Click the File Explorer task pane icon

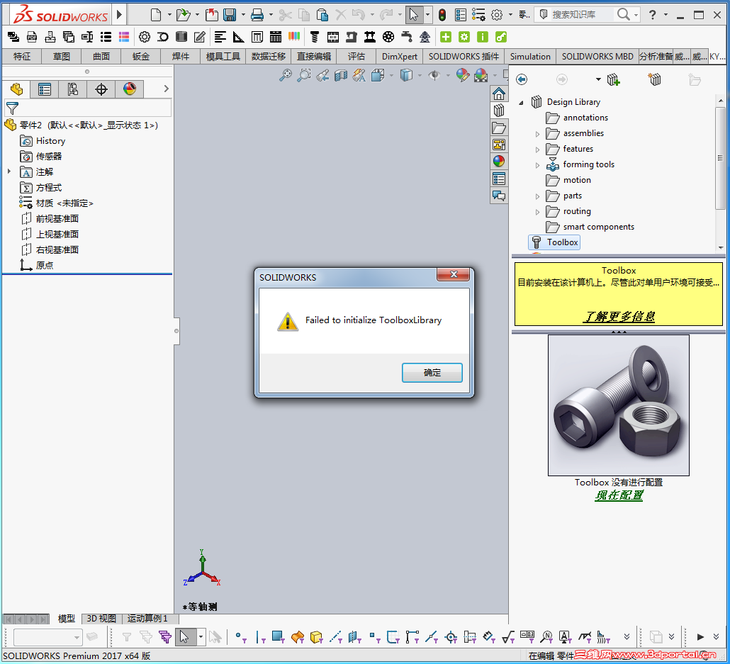(x=499, y=128)
